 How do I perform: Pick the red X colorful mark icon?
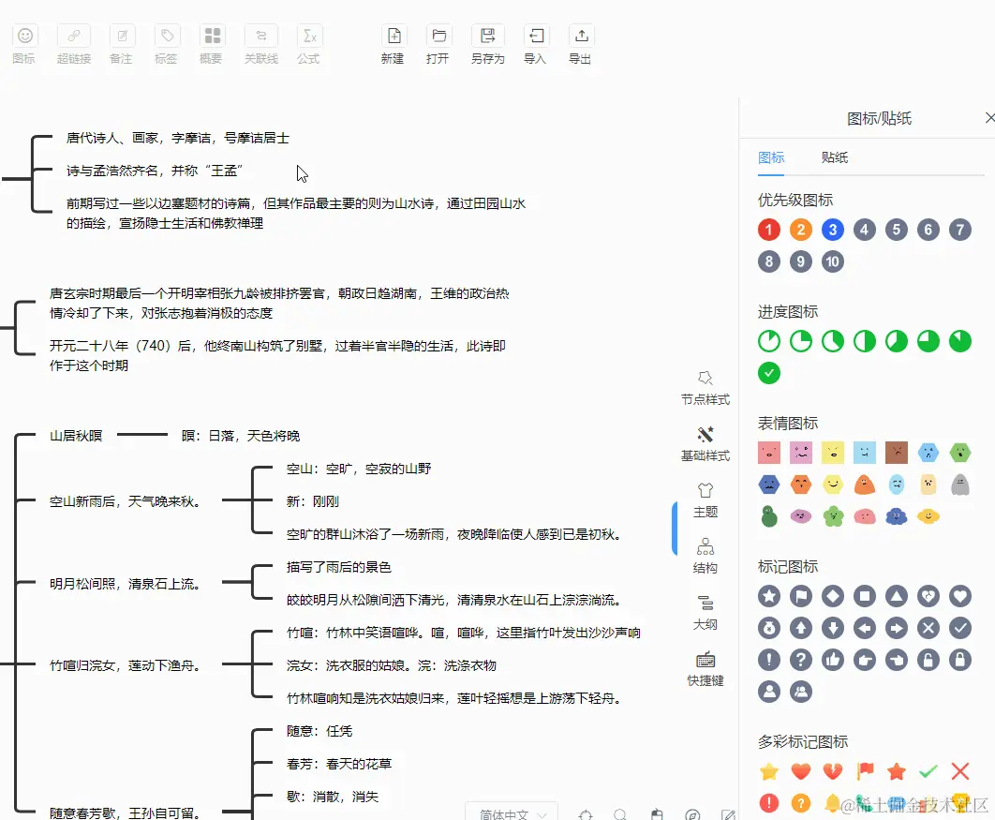click(959, 771)
